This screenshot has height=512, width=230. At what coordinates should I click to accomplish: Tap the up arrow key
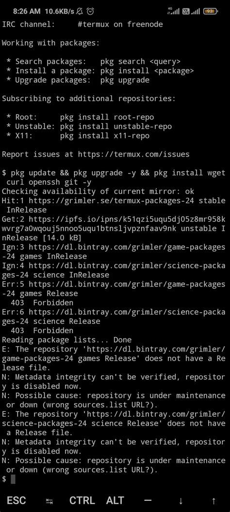tap(214, 500)
